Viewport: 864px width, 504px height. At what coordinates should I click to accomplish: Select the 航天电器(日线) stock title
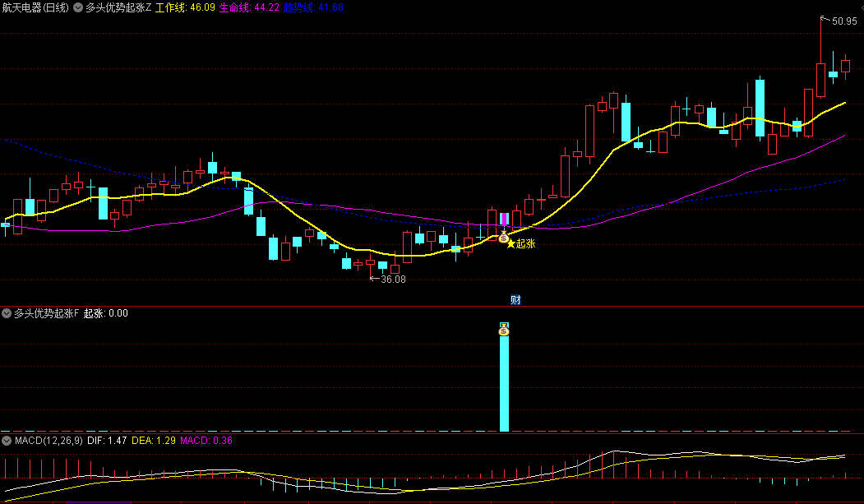point(36,7)
